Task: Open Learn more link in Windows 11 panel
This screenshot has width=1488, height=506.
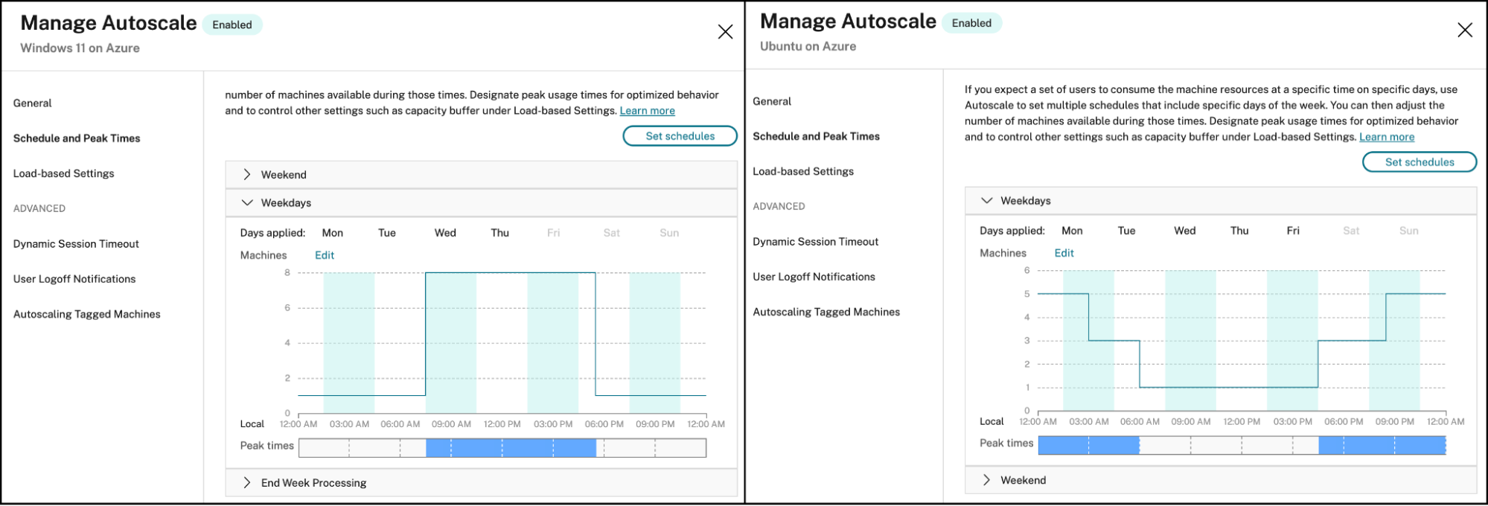Action: (647, 111)
